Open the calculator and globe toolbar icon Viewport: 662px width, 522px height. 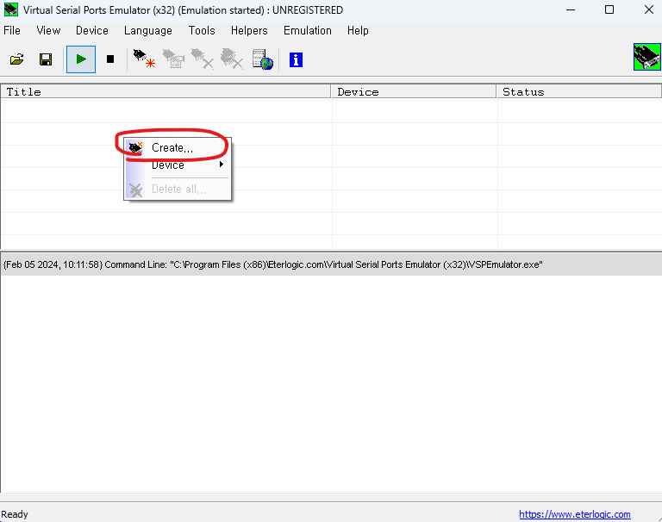click(263, 59)
